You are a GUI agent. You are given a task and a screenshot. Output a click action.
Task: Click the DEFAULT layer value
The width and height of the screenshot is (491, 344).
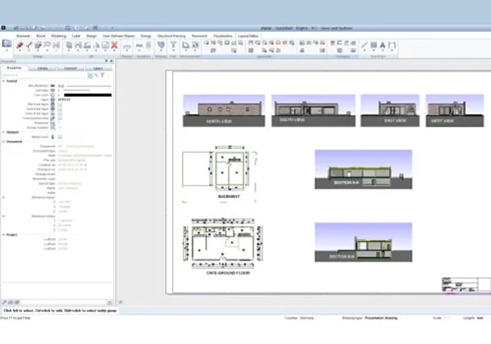[64, 100]
